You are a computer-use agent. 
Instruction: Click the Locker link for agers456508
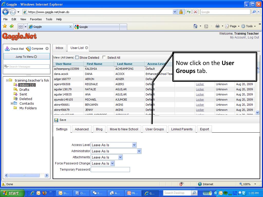[x=200, y=84]
